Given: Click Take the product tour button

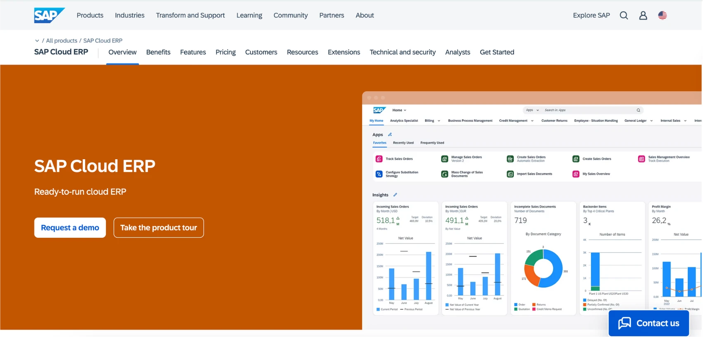Looking at the screenshot, I should (x=159, y=228).
